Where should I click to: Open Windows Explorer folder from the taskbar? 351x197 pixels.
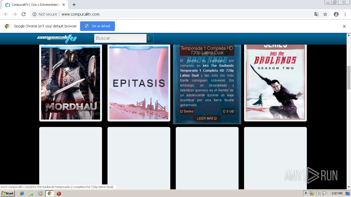click(31, 193)
